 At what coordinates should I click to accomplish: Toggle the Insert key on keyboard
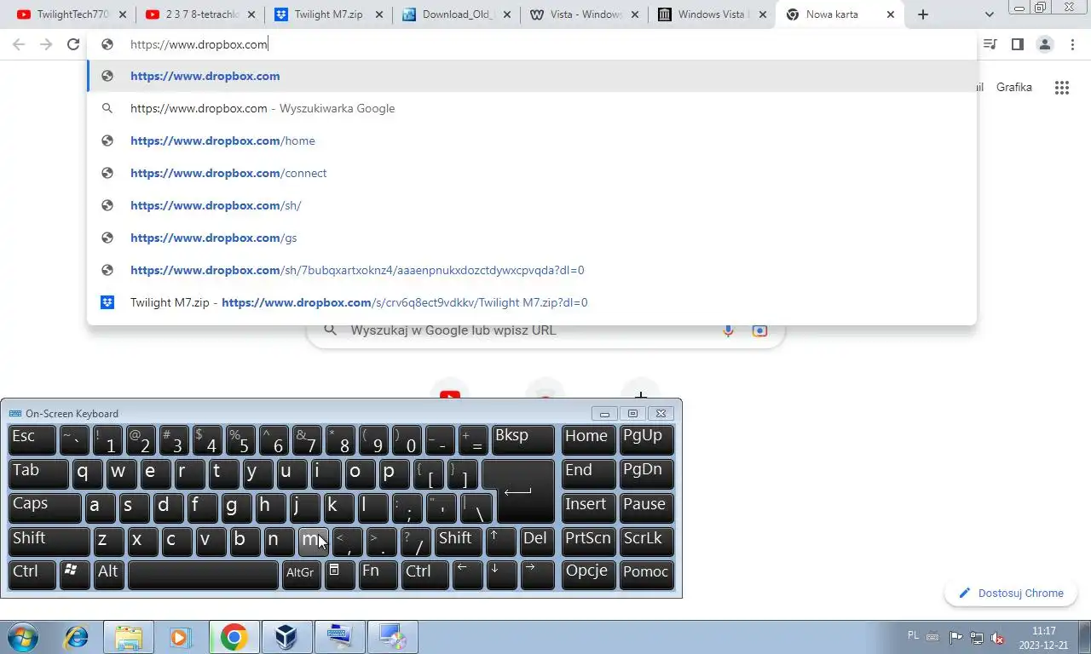coord(588,507)
